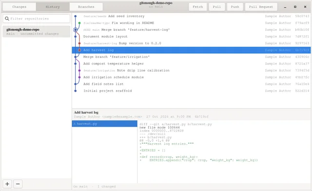Switch to the Changes tab

coord(19,7)
